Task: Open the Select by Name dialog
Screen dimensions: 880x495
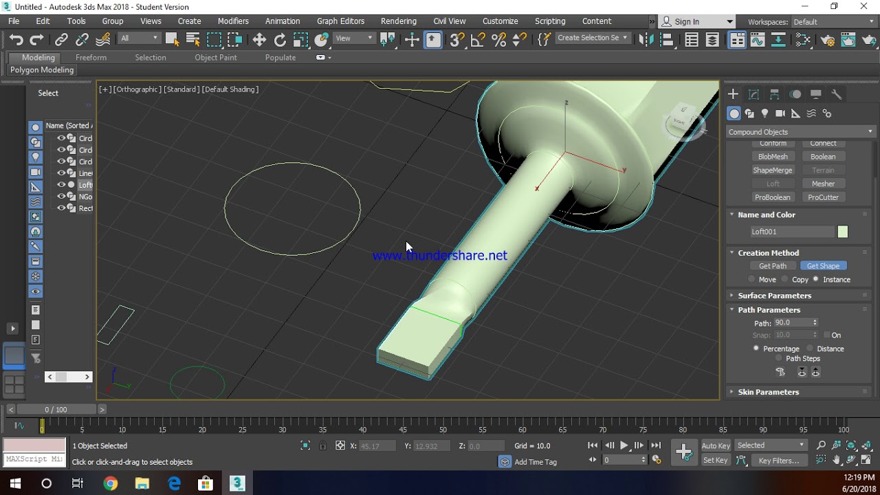Action: click(x=193, y=40)
